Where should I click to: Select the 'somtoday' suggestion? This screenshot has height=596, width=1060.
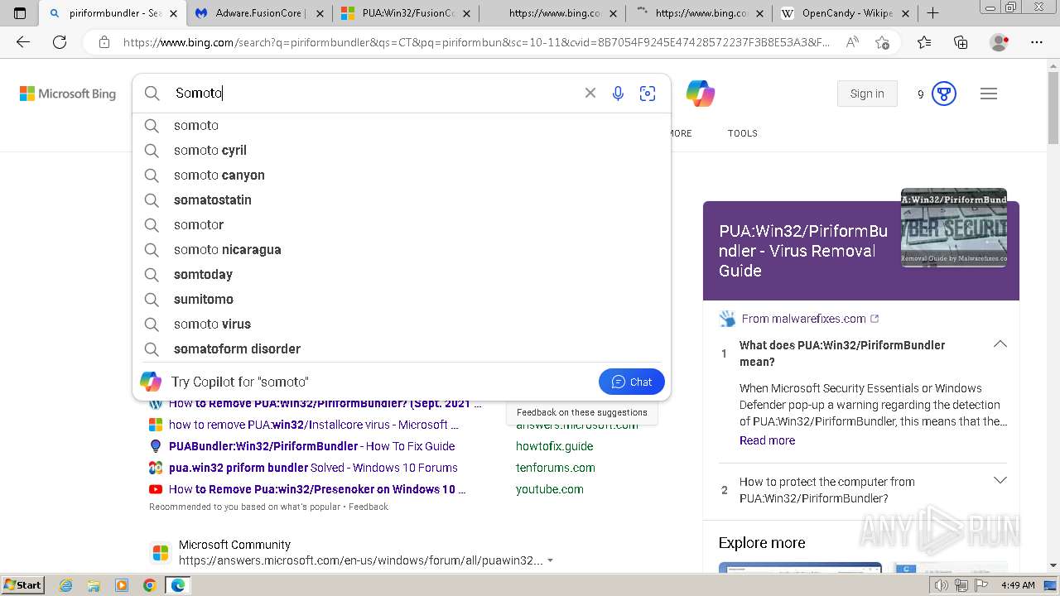[x=402, y=274]
